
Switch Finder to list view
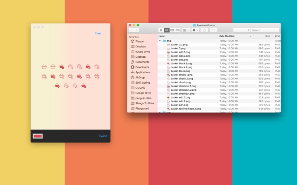tap(166, 30)
